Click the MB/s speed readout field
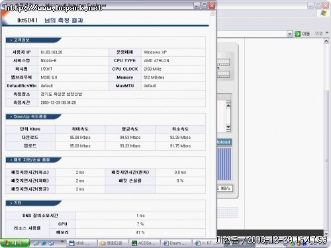 coord(224,188)
